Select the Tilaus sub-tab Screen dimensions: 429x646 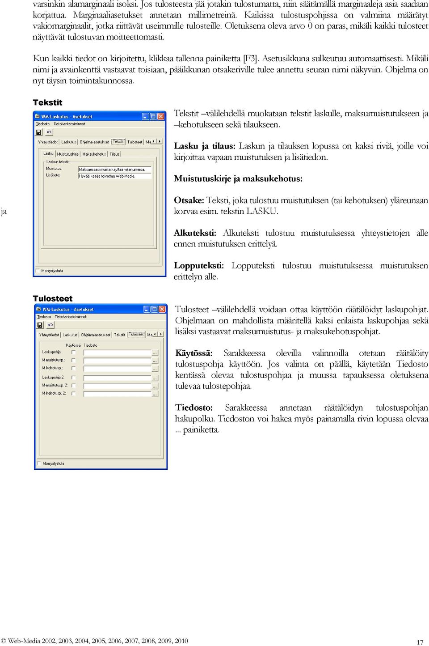coord(115,154)
